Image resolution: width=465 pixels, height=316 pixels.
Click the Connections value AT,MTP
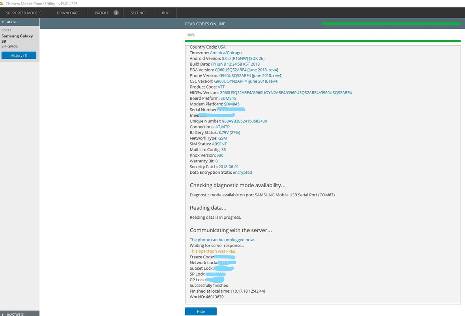pyautogui.click(x=222, y=127)
